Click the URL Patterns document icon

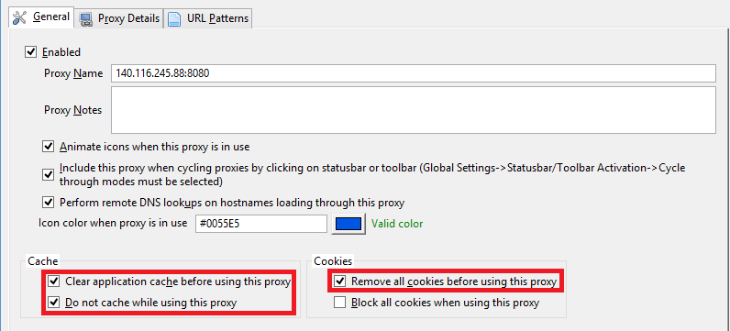174,18
